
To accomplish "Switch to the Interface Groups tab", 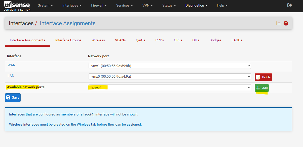I will click(x=68, y=40).
